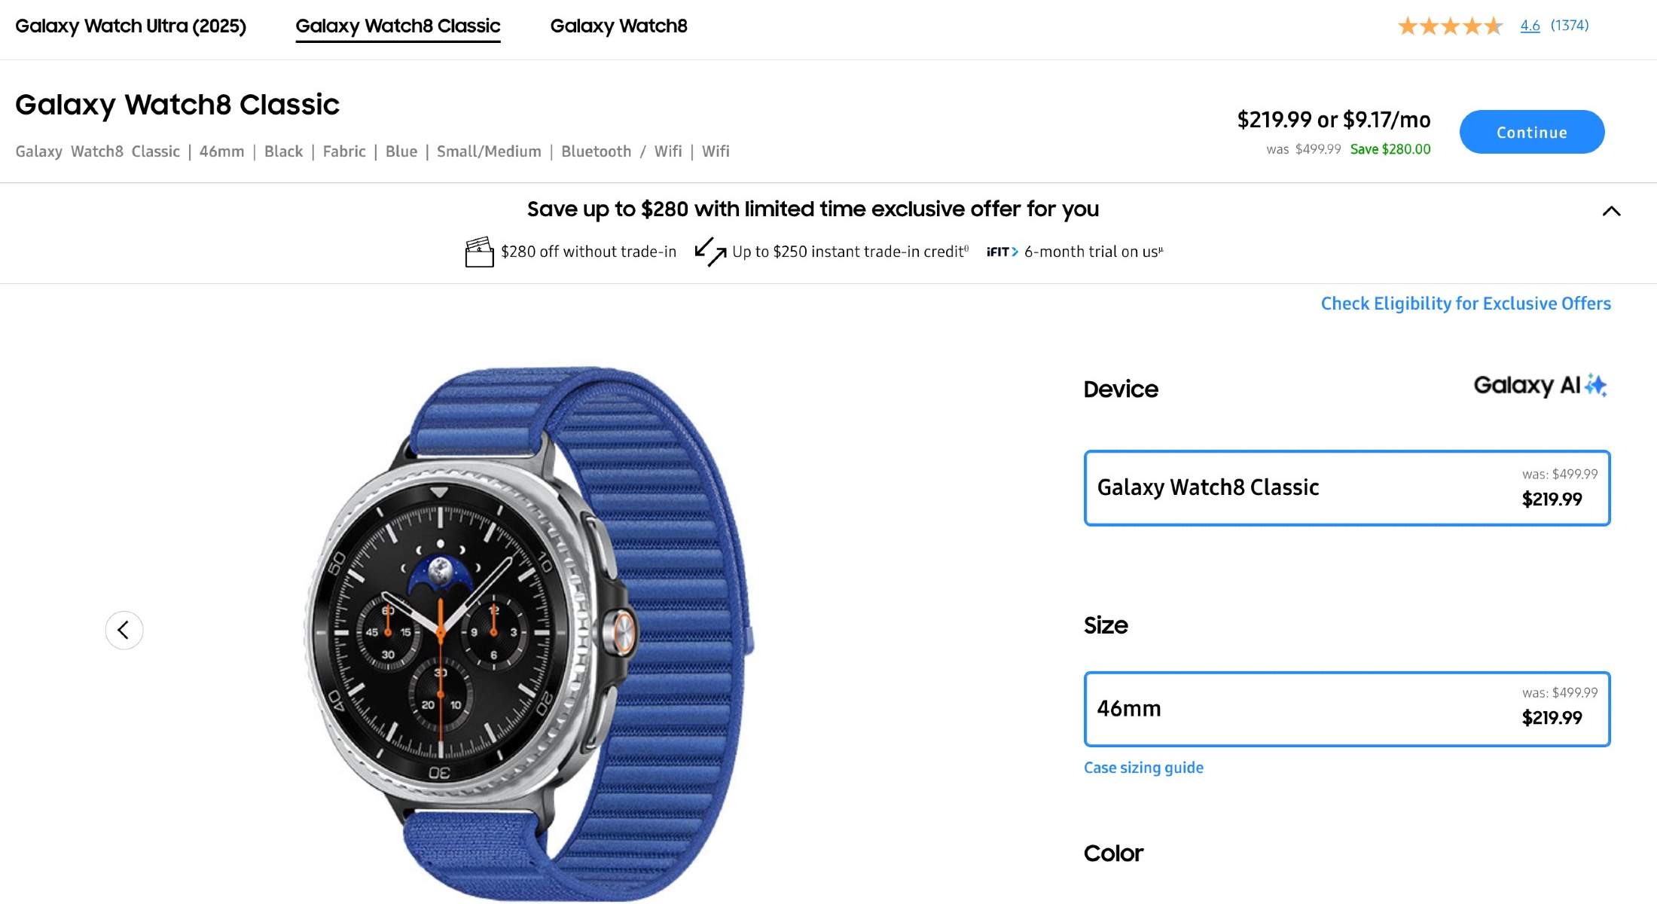The height and width of the screenshot is (904, 1657).
Task: Click the blue-band watch product image
Action: click(x=527, y=633)
